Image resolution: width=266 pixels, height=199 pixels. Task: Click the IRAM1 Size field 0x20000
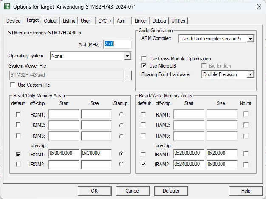coord(222,154)
